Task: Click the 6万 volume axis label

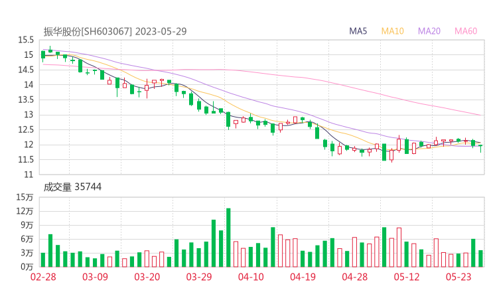Action: [27, 239]
